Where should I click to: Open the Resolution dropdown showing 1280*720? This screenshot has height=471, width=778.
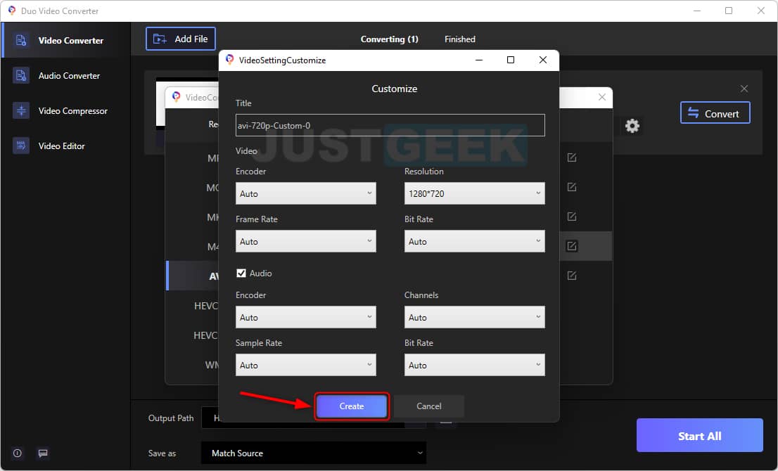coord(474,193)
